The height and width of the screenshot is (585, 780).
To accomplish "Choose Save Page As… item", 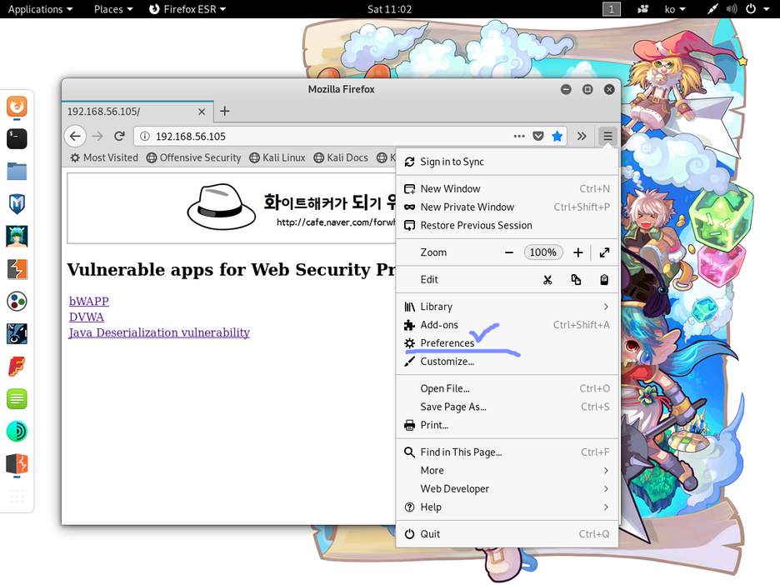I will pos(507,407).
